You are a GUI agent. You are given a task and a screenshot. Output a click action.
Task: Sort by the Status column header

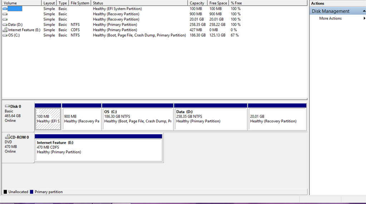(x=139, y=3)
